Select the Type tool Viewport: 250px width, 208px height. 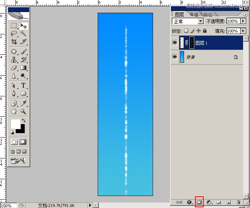point(23,85)
